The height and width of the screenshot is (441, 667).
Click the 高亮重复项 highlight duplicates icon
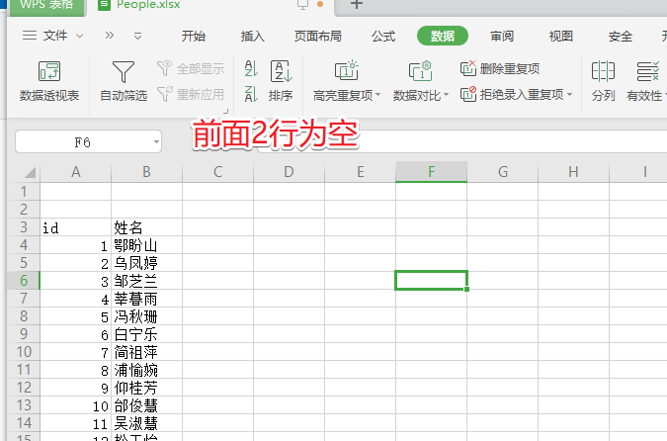click(346, 72)
